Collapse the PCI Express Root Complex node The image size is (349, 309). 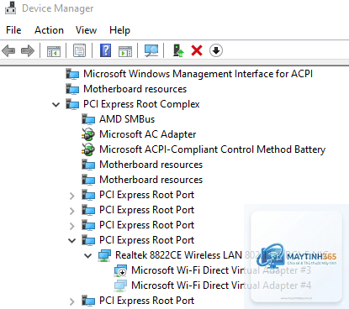(x=56, y=105)
